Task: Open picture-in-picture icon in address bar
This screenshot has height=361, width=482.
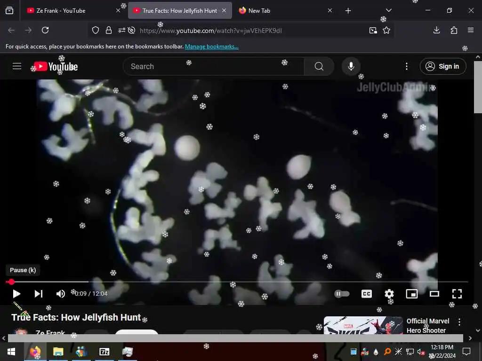Action: coord(373,31)
